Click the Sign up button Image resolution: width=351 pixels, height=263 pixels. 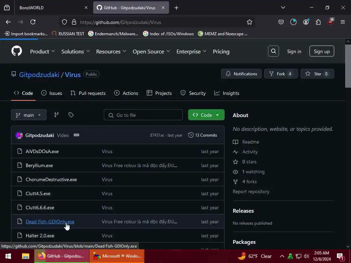[322, 51]
